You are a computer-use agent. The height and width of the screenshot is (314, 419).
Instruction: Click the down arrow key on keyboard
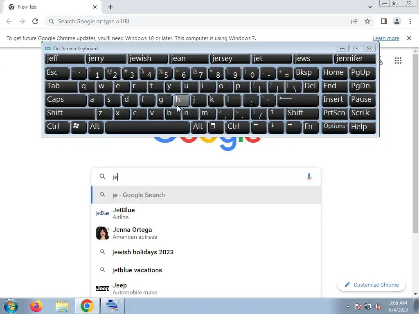(x=276, y=127)
